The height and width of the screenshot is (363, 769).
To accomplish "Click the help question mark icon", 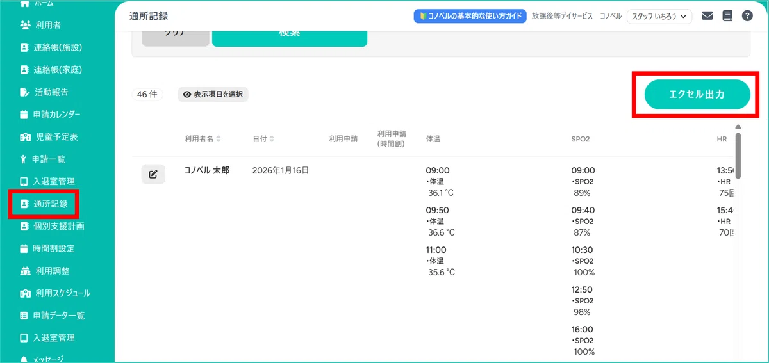I will (747, 16).
